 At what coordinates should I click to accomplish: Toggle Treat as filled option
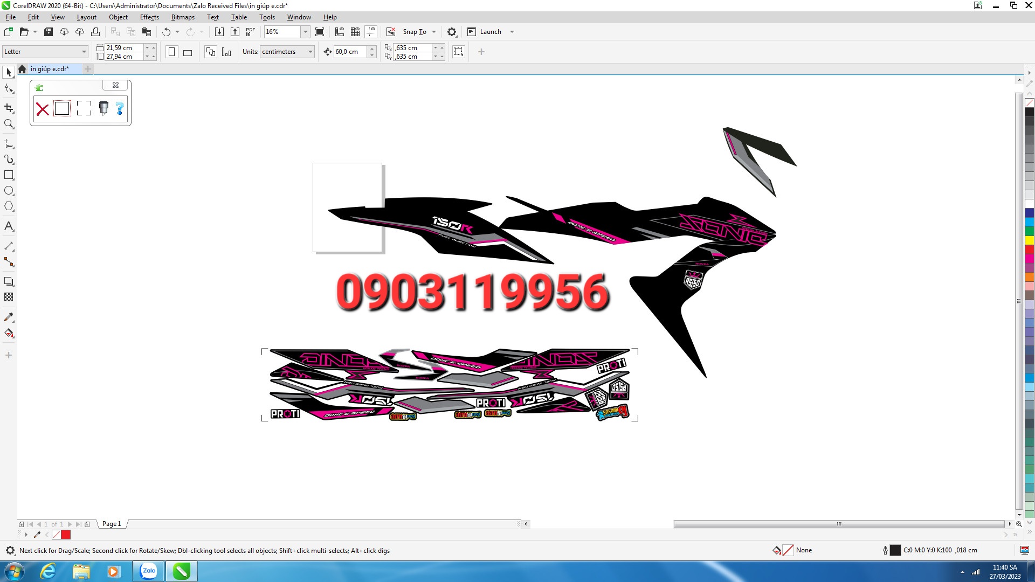pyautogui.click(x=459, y=52)
